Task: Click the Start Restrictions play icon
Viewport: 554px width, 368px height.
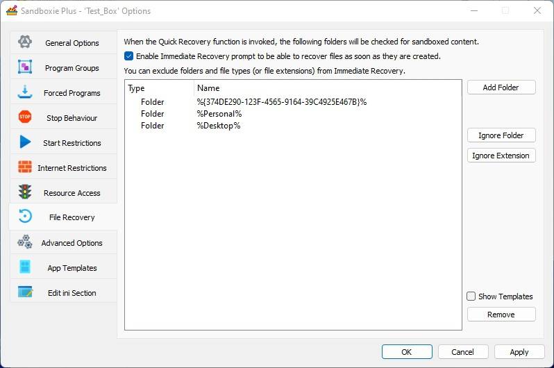Action: (25, 142)
